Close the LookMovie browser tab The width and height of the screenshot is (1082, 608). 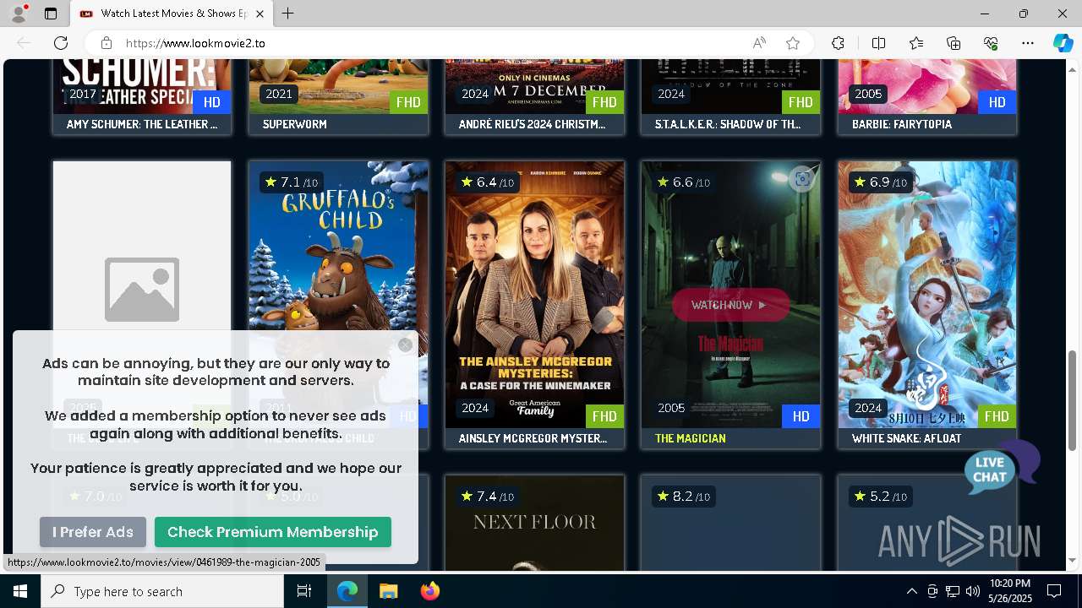click(x=260, y=14)
